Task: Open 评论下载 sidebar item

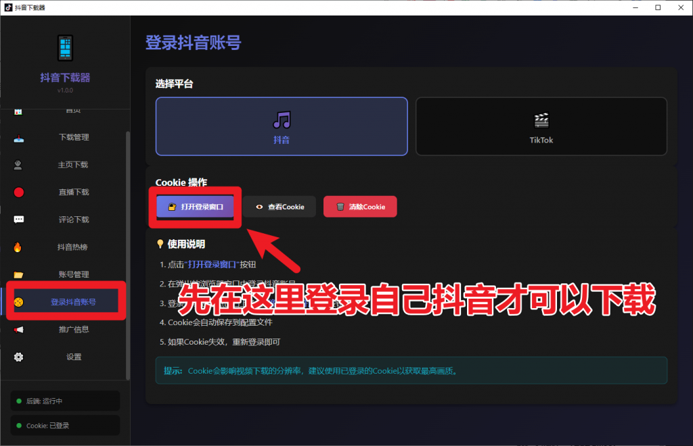Action: pos(66,220)
